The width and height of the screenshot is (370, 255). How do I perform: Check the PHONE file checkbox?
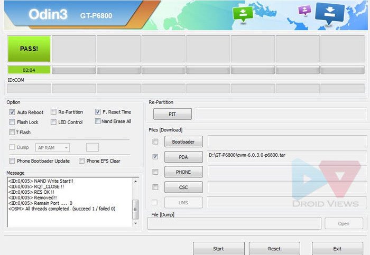[x=155, y=172]
